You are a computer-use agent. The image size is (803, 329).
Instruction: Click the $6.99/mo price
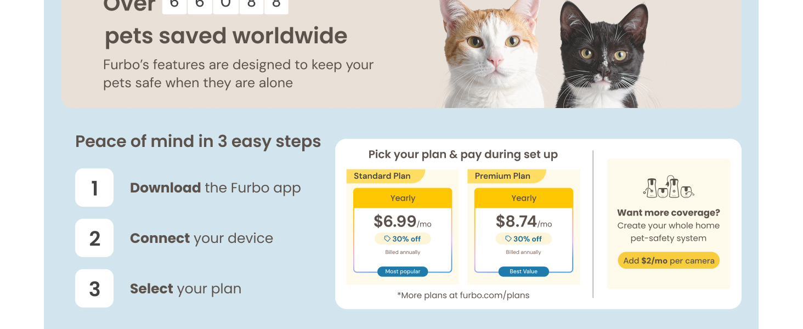402,221
